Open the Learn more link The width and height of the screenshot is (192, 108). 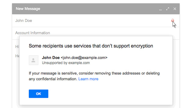coord(88,79)
